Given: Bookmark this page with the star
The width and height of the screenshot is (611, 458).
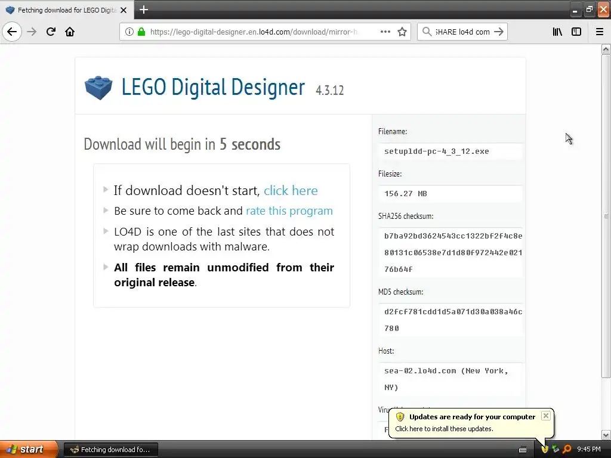Looking at the screenshot, I should 402,32.
